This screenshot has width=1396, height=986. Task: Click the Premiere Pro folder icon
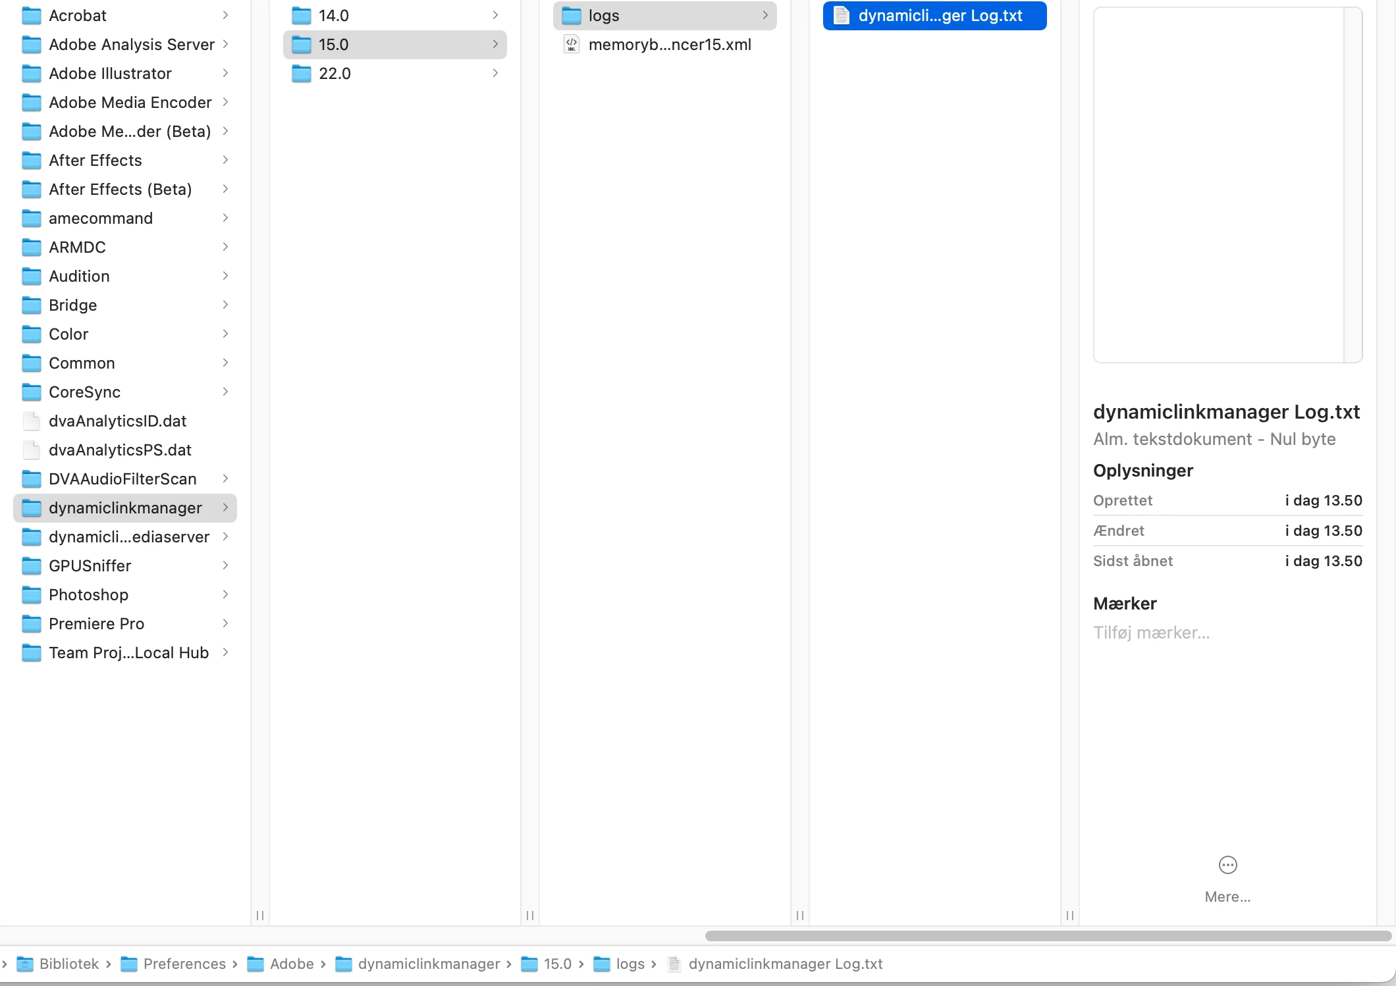pyautogui.click(x=32, y=624)
